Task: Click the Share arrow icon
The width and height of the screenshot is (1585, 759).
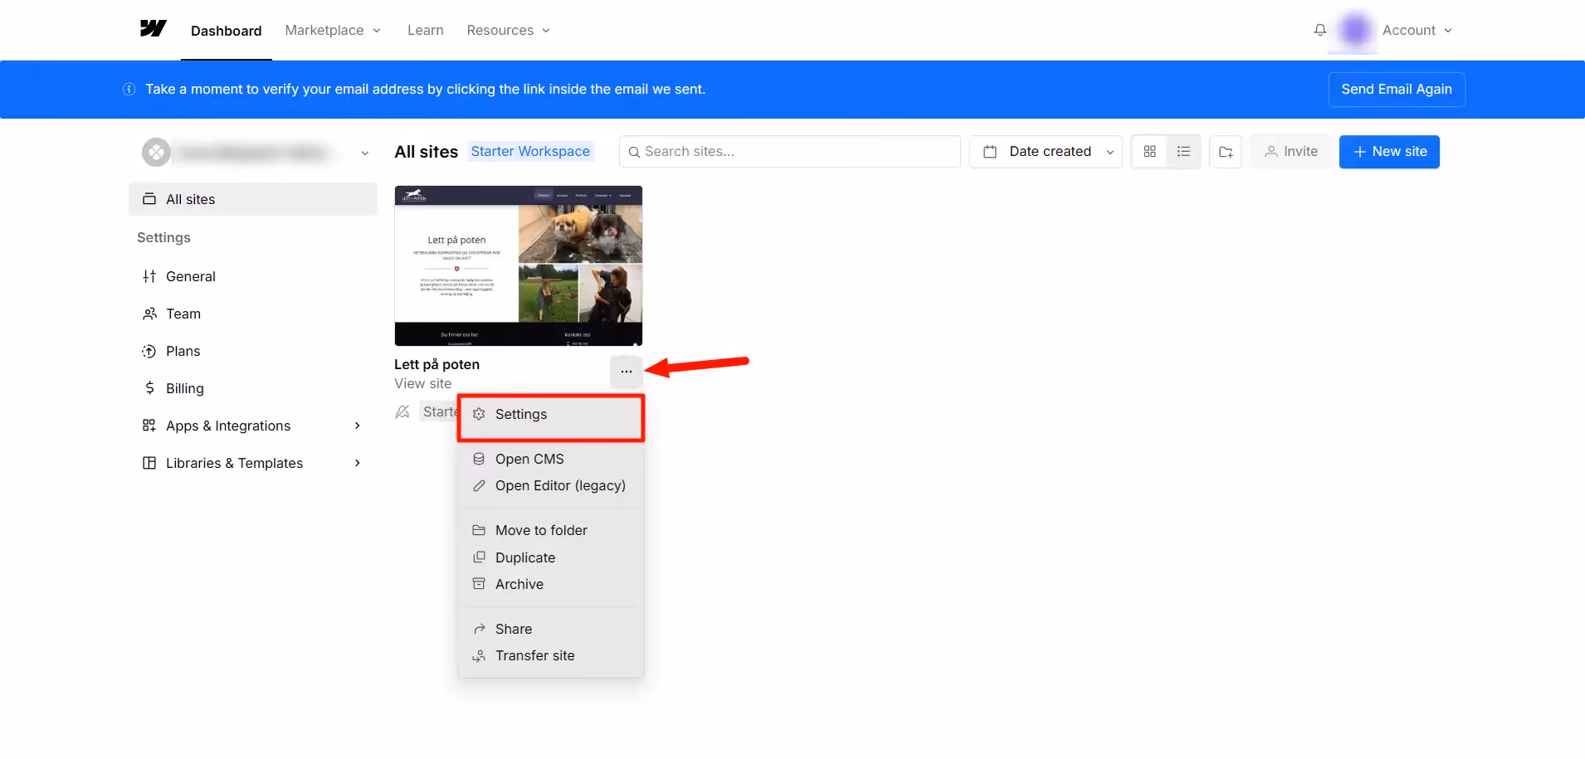Action: point(479,629)
